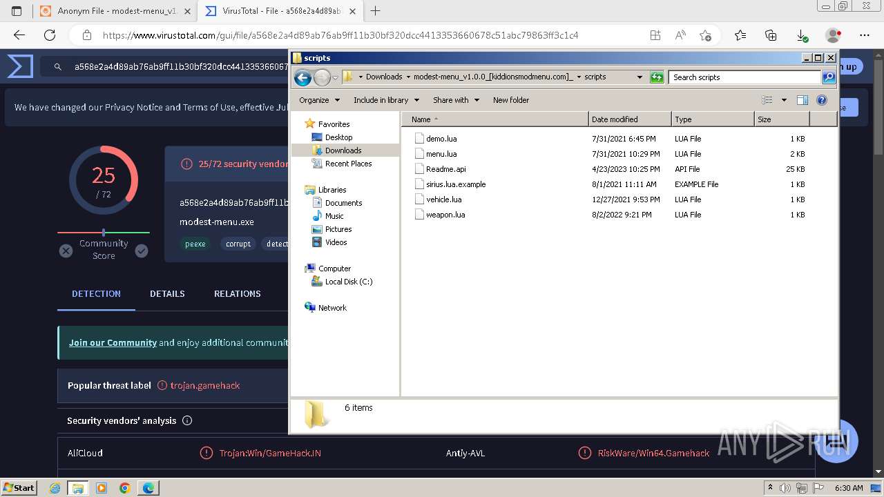Open Videos library

[336, 242]
